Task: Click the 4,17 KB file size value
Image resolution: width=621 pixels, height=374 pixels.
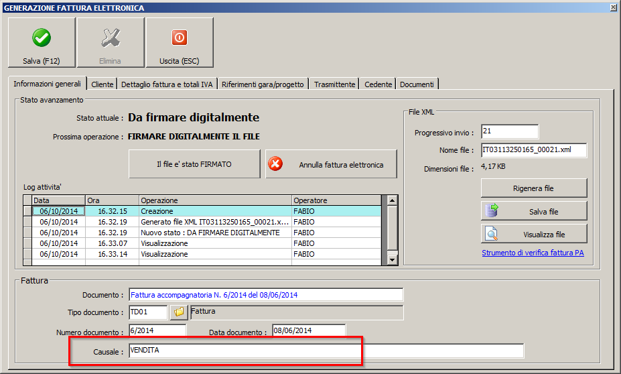Action: point(493,166)
